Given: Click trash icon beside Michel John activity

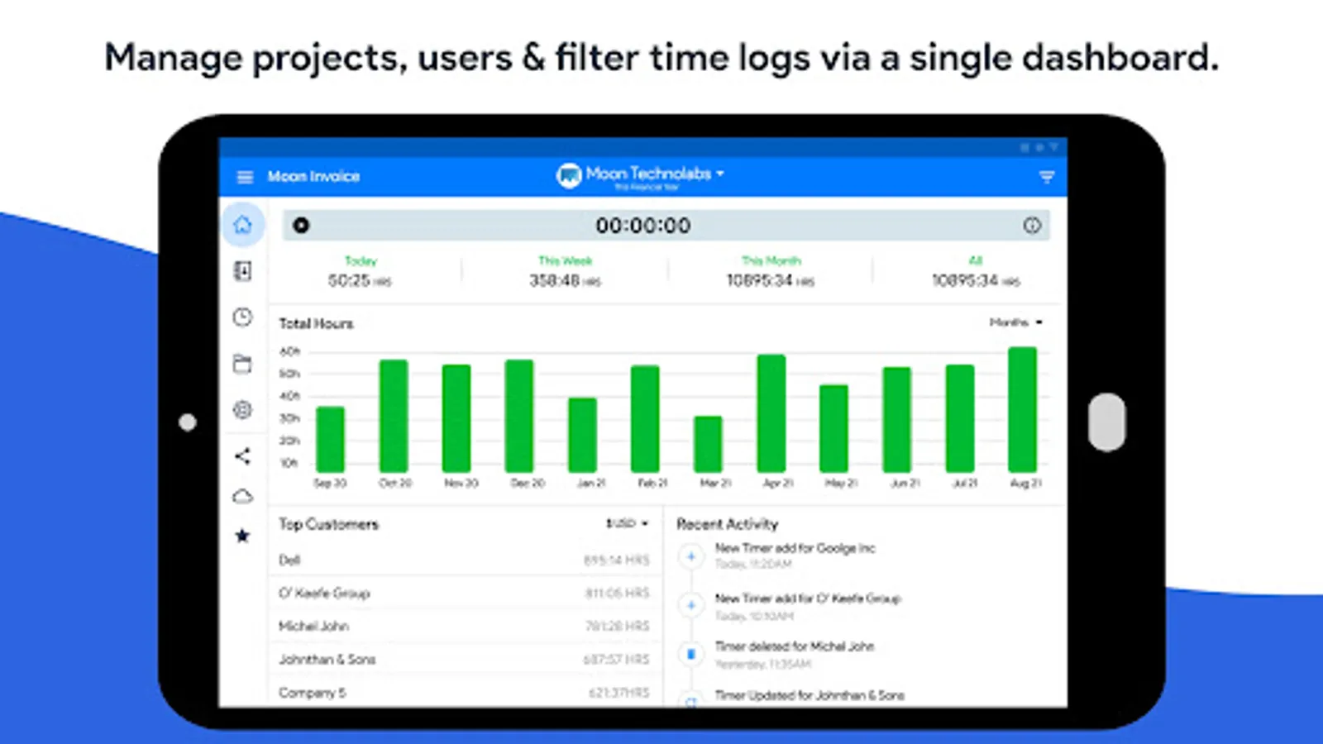Looking at the screenshot, I should coord(690,654).
